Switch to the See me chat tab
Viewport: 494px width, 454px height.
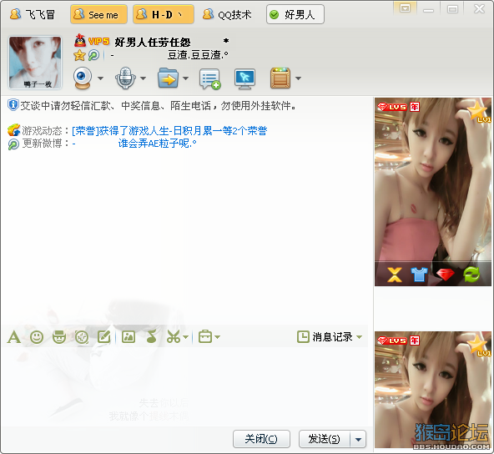pyautogui.click(x=99, y=14)
